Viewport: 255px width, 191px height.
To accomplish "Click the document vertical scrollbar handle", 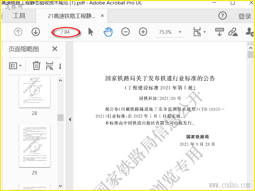I will click(x=251, y=54).
